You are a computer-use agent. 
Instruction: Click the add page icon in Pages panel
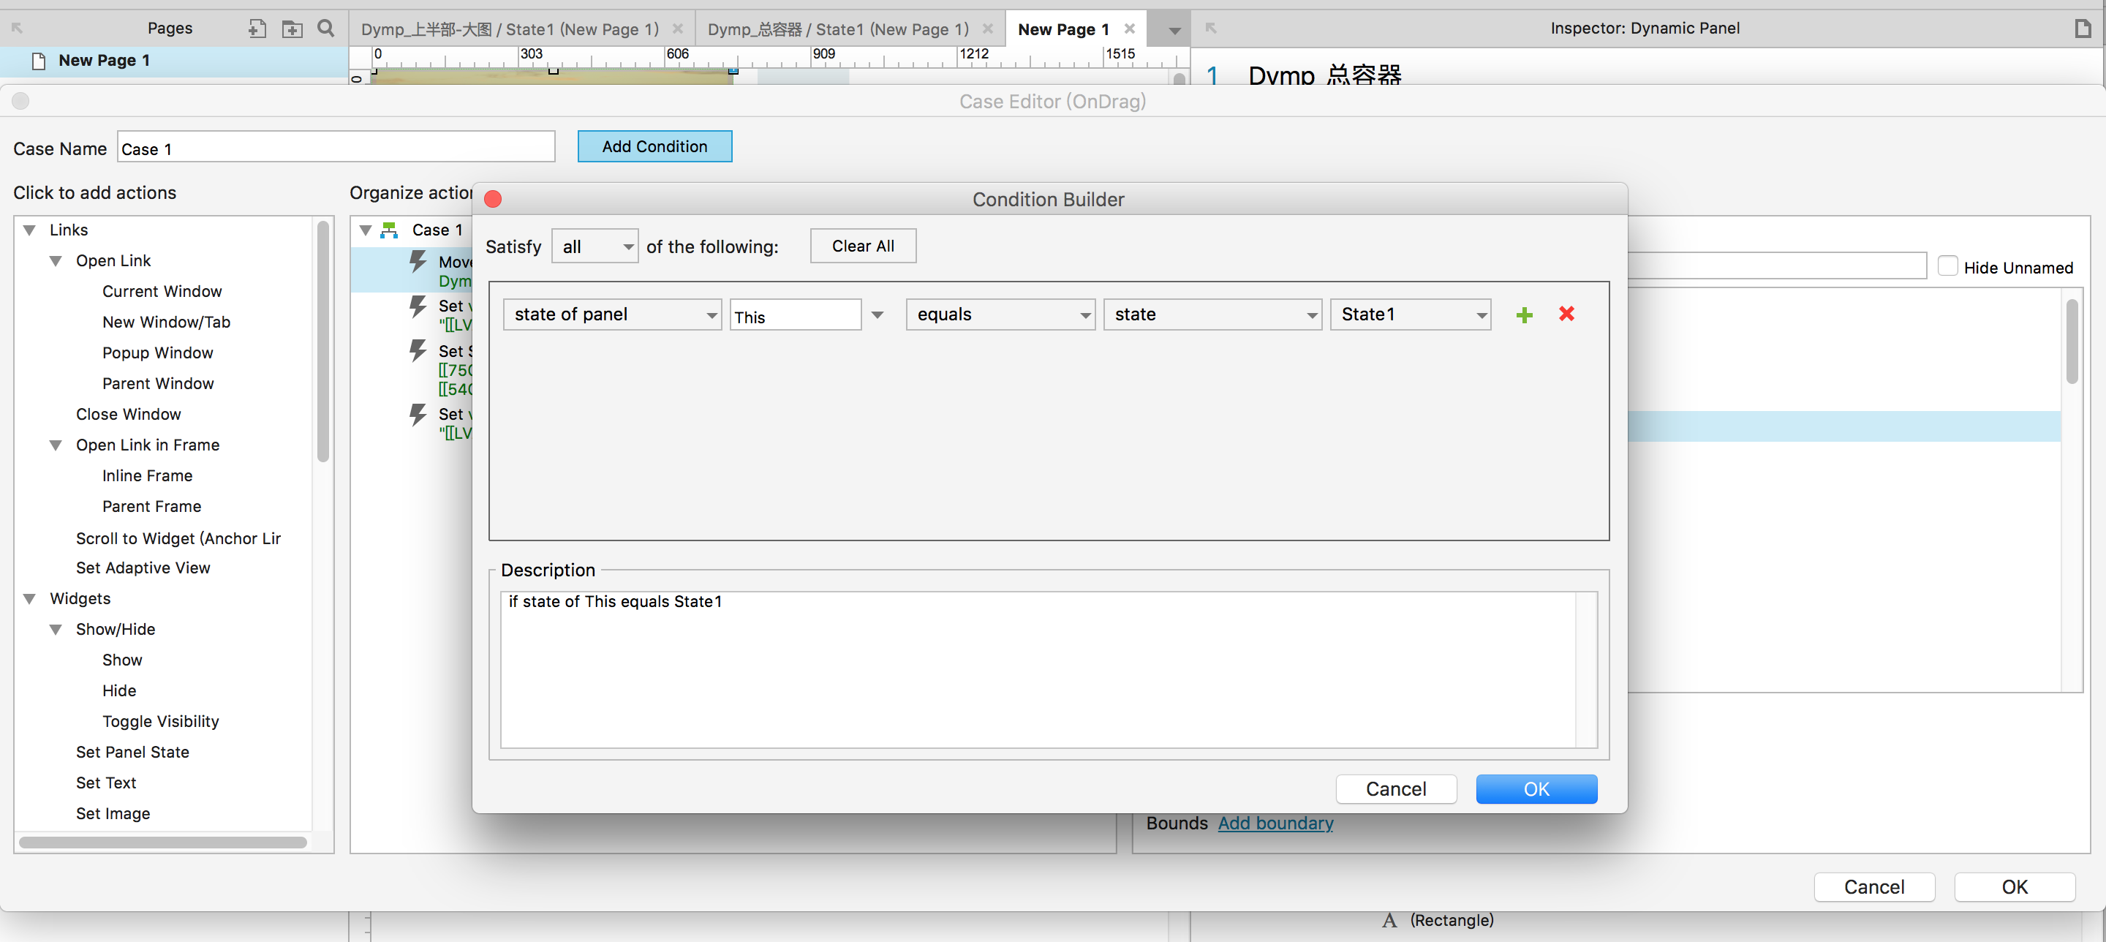tap(257, 29)
